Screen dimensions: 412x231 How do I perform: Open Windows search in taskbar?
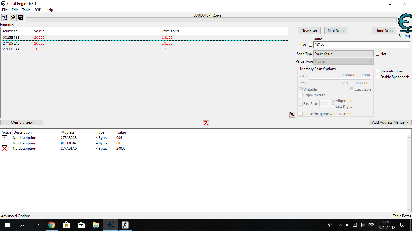[x=22, y=225]
